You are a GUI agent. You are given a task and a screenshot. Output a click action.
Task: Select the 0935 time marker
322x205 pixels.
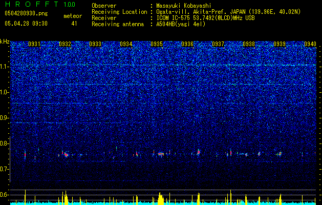point(157,44)
